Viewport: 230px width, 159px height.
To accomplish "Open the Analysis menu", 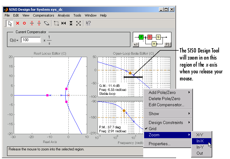I will [64, 15].
